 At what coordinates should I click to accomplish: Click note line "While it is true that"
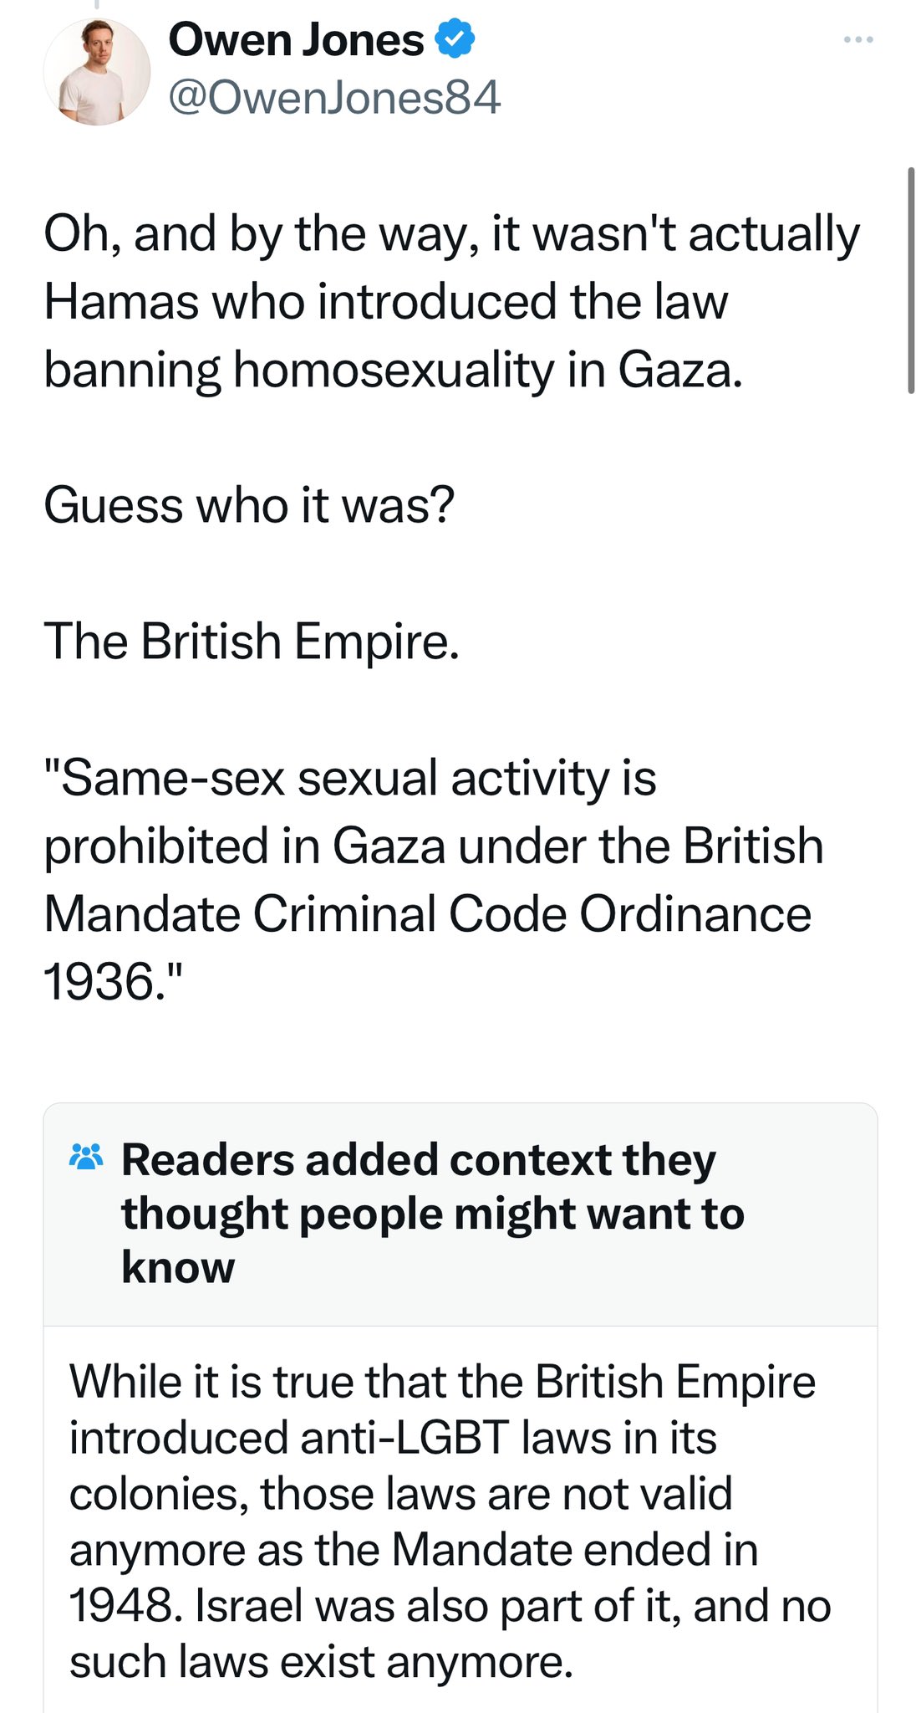442,1381
